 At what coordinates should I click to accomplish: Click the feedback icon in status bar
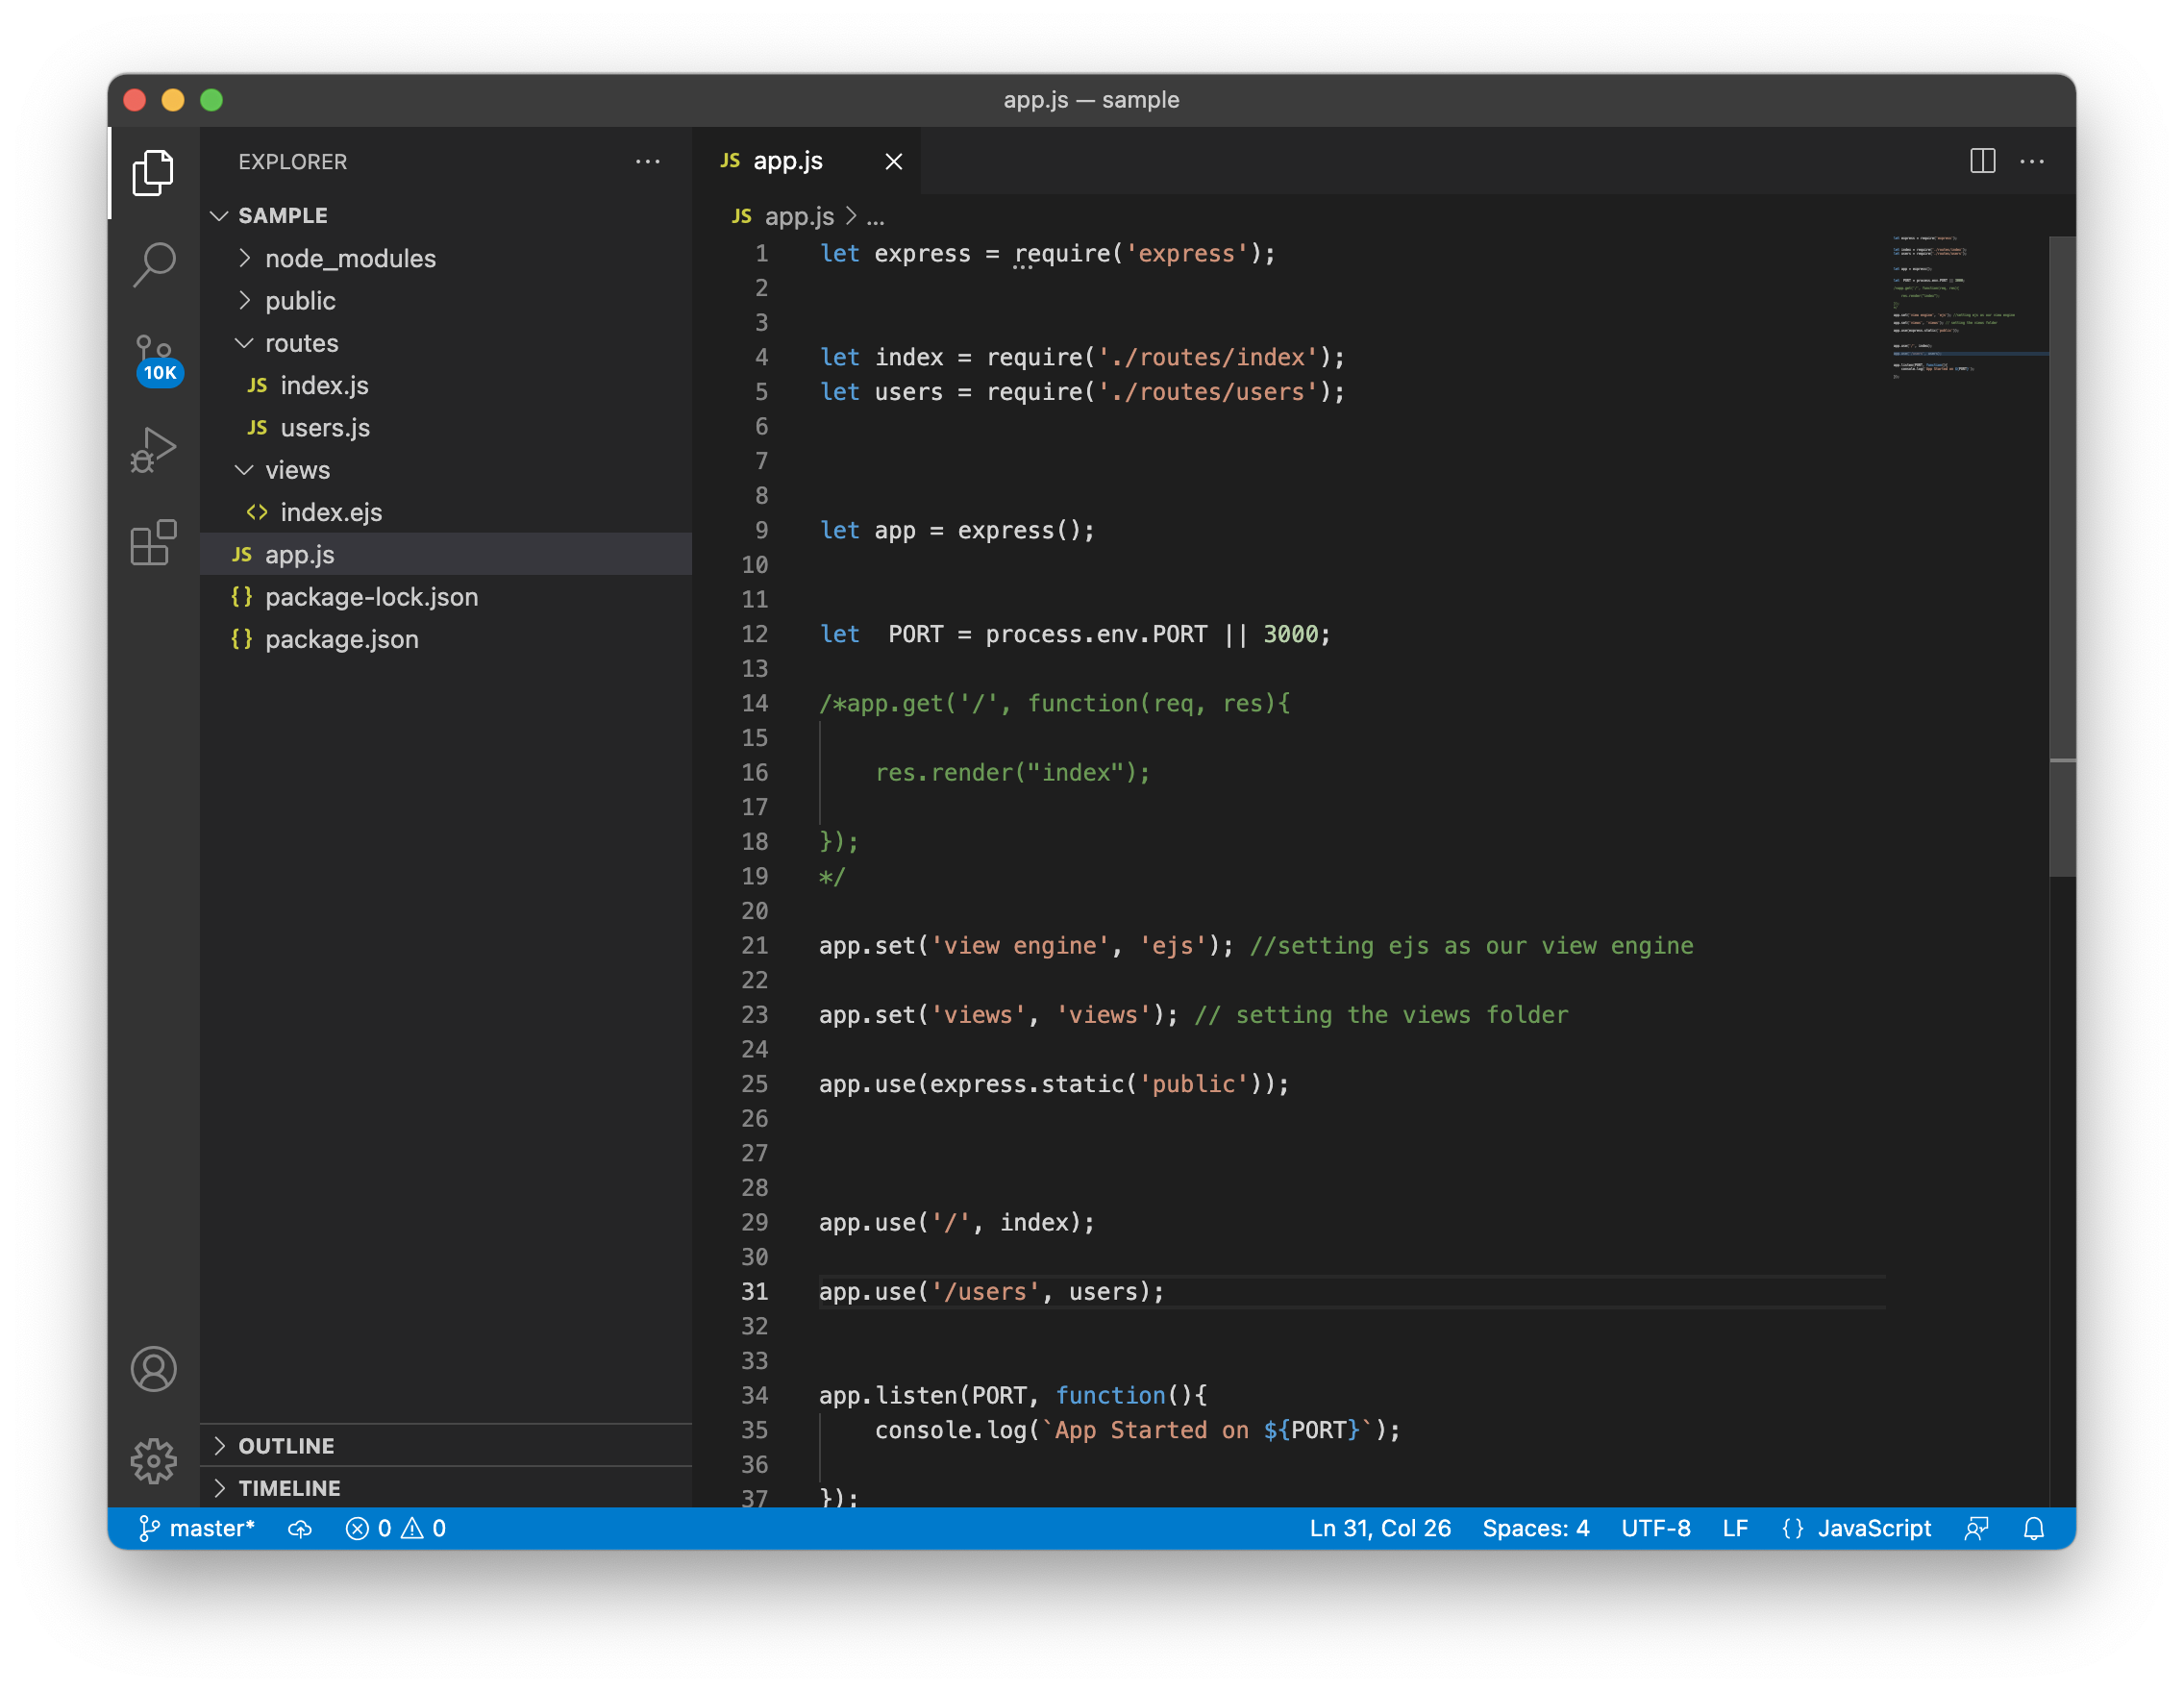coord(1976,1528)
